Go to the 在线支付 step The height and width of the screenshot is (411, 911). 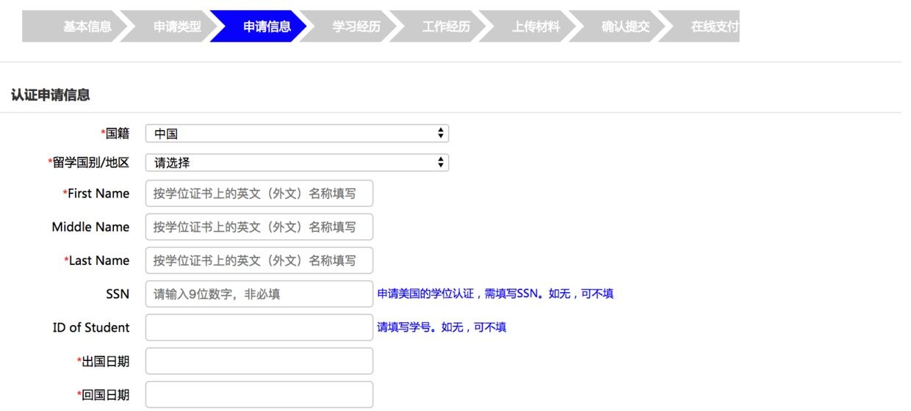pyautogui.click(x=713, y=27)
